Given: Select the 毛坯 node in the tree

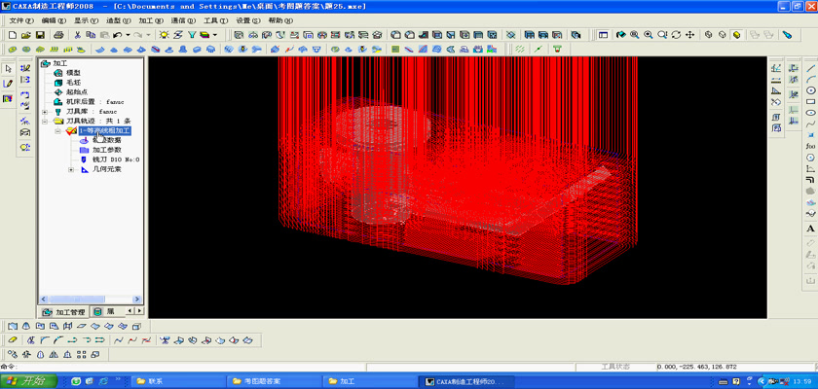Looking at the screenshot, I should [x=73, y=83].
